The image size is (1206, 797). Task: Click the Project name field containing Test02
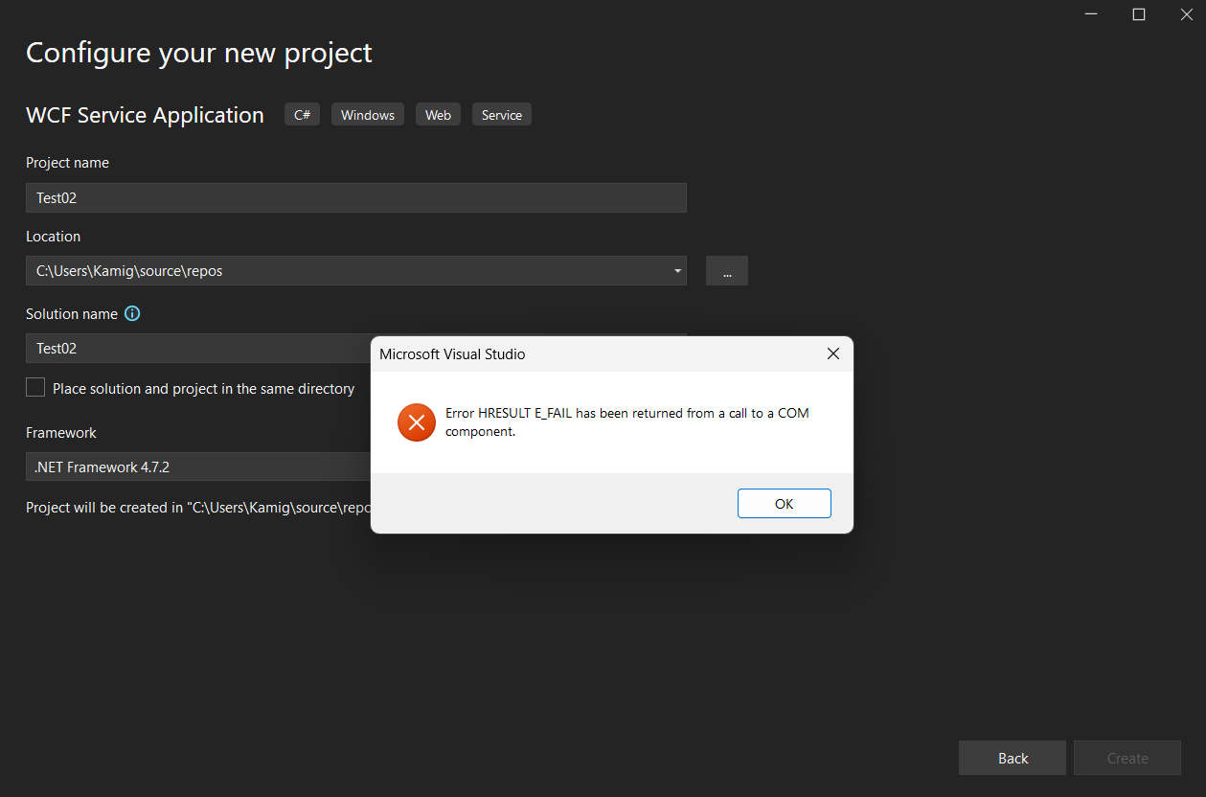pyautogui.click(x=356, y=197)
